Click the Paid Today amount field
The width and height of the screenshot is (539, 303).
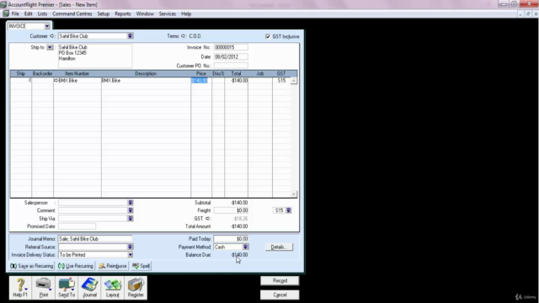click(x=231, y=239)
